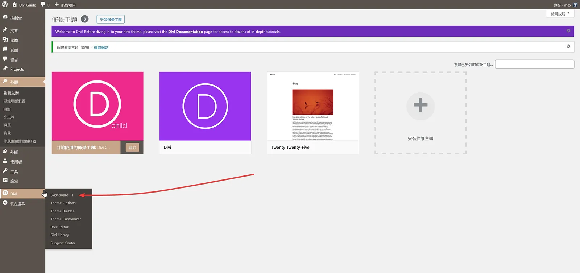Open Support Center in Divi submenu
The width and height of the screenshot is (580, 273).
[x=63, y=243]
